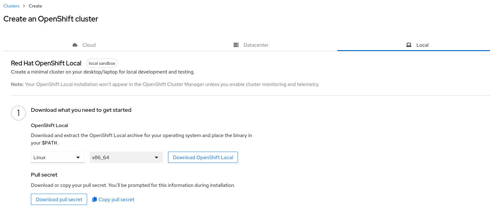This screenshot has height=209, width=490.
Task: Click the Download pull secret button
Action: 59,199
